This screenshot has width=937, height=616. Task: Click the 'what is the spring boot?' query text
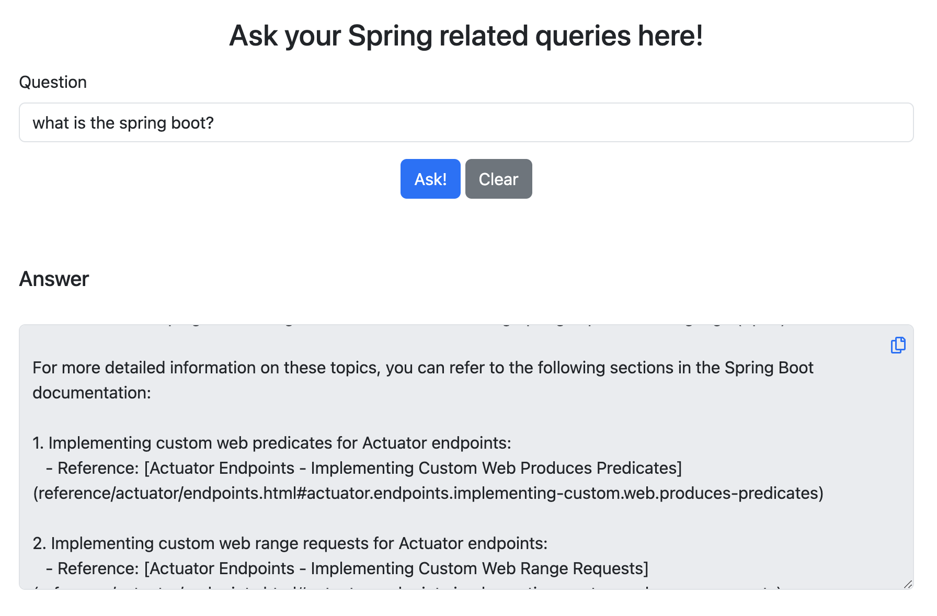123,123
